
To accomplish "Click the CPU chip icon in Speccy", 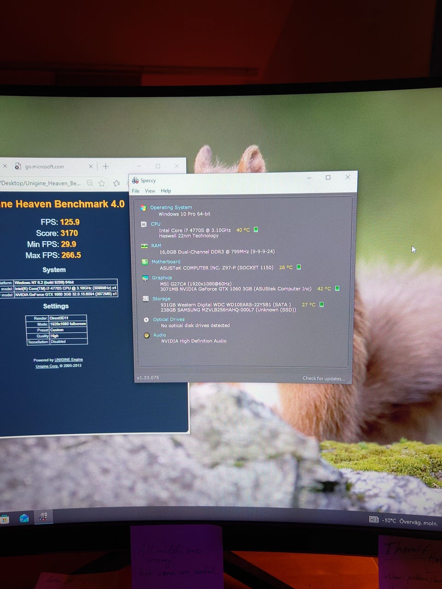I will tap(144, 225).
